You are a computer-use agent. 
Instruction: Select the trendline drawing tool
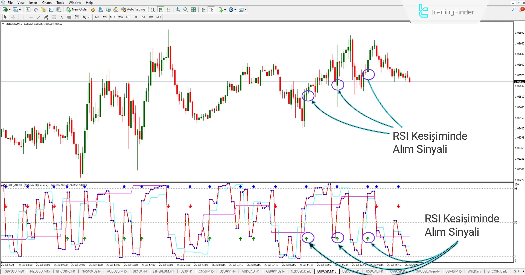tap(39, 17)
